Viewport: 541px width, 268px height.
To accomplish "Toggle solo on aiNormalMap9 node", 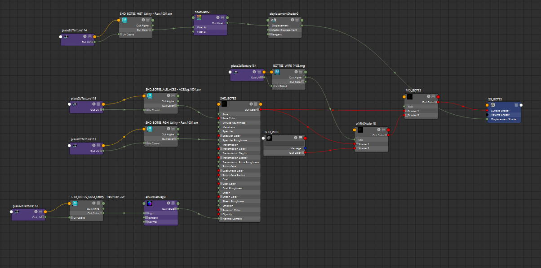I will 169,203.
